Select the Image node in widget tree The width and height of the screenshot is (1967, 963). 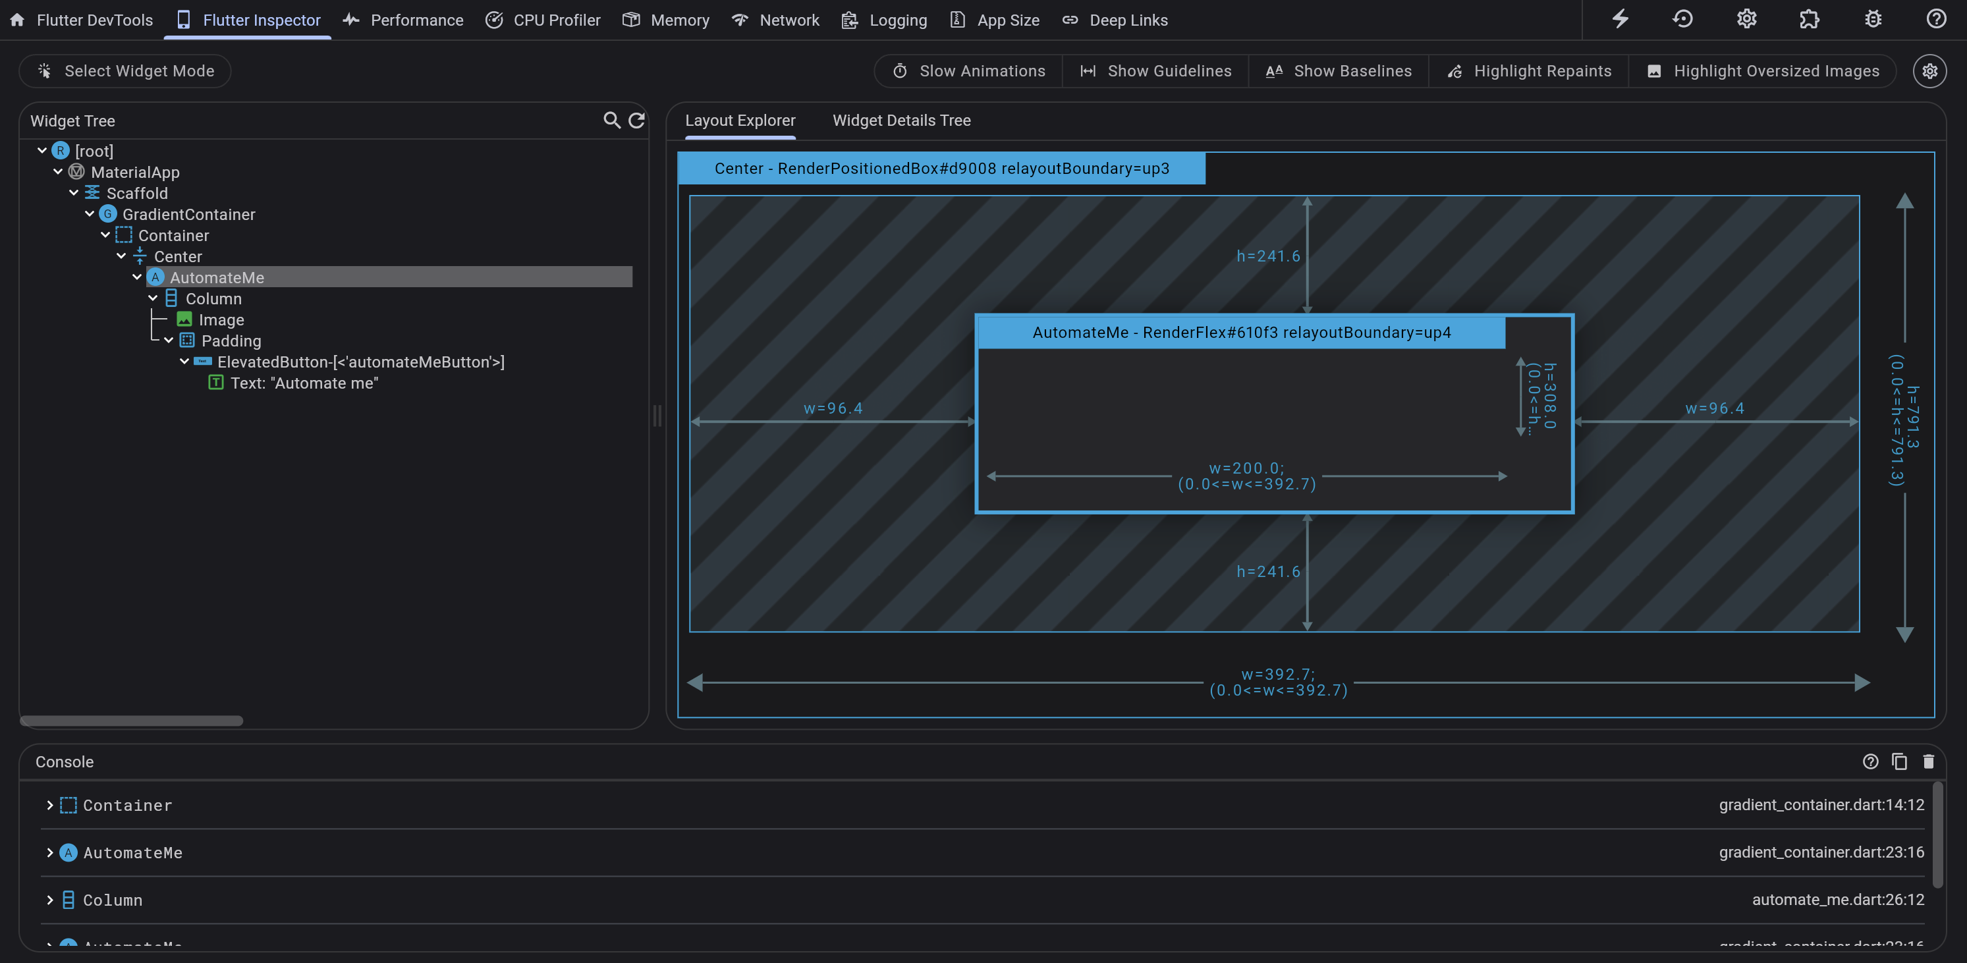coord(221,320)
